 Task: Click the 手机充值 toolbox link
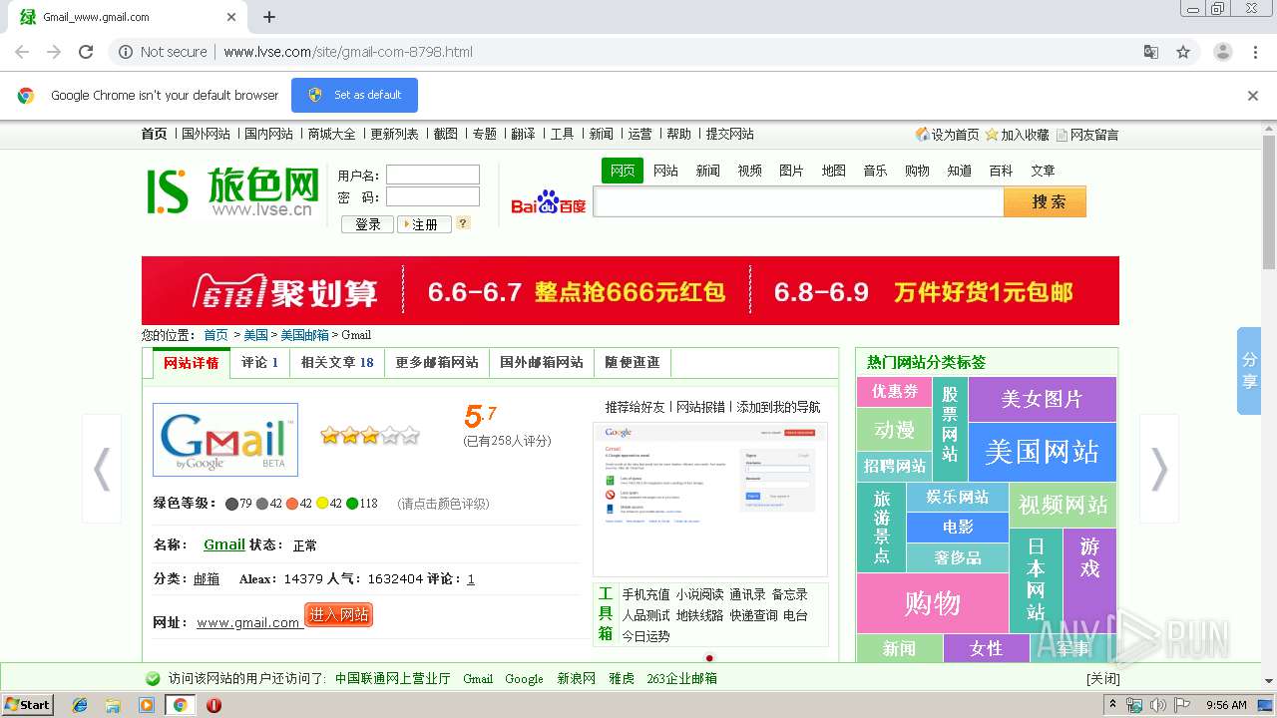click(x=645, y=594)
